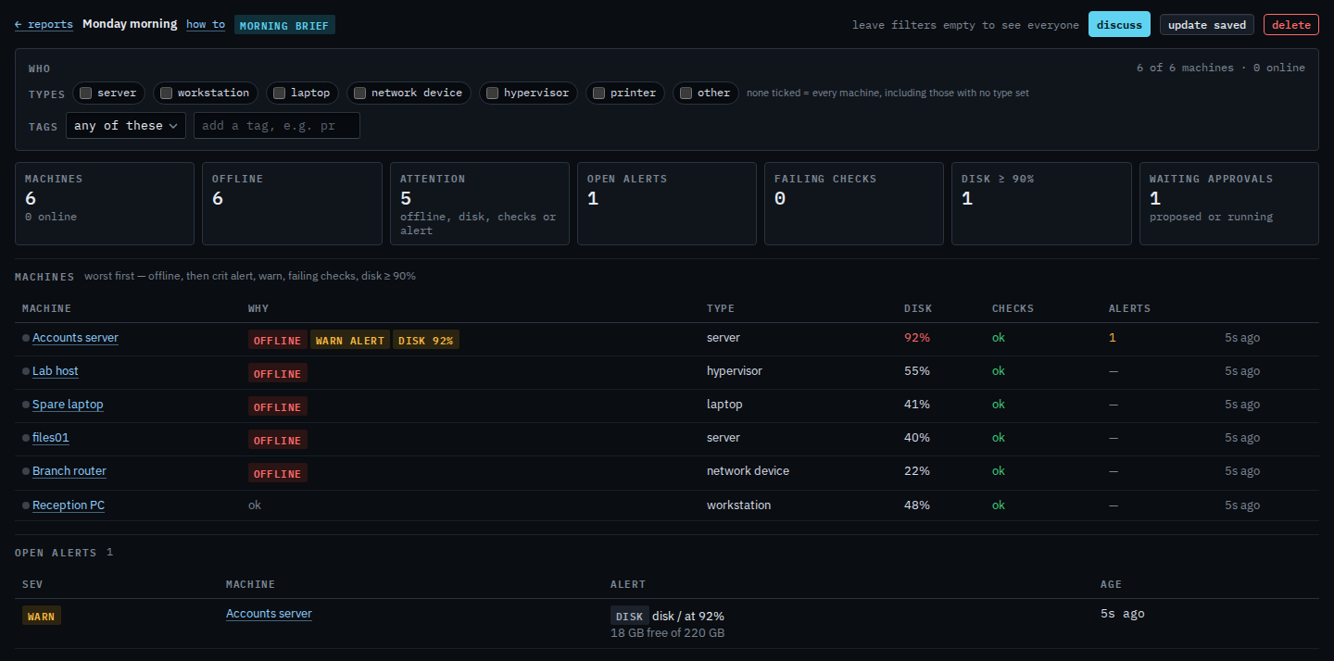Click the alert count 1 in Accounts server row

coord(1113,338)
